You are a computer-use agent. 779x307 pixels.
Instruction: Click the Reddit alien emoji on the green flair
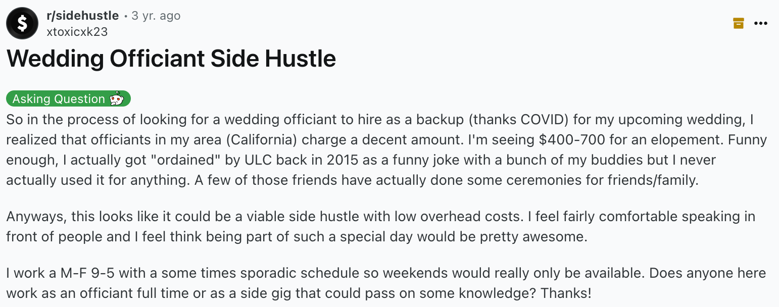[x=118, y=98]
